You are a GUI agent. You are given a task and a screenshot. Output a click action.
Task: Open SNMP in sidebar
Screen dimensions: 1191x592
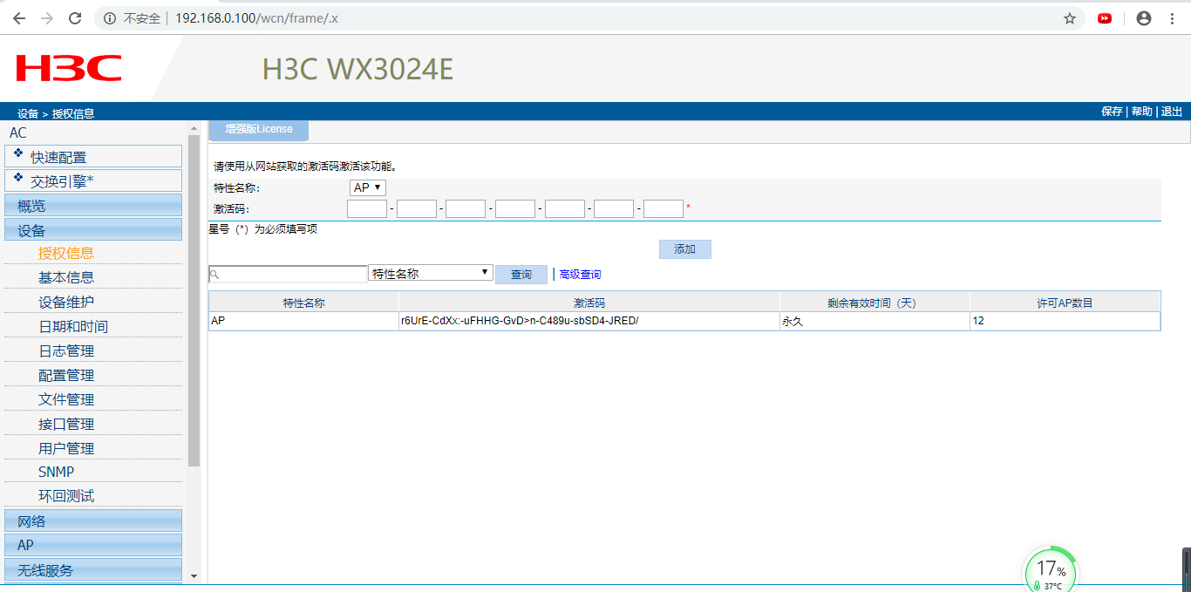(57, 472)
